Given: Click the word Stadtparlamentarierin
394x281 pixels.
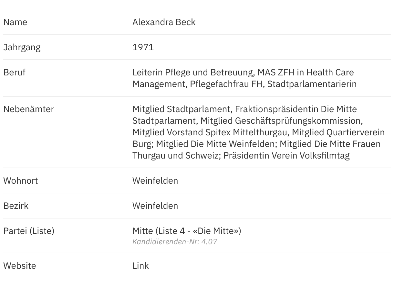Looking at the screenshot, I should [312, 84].
